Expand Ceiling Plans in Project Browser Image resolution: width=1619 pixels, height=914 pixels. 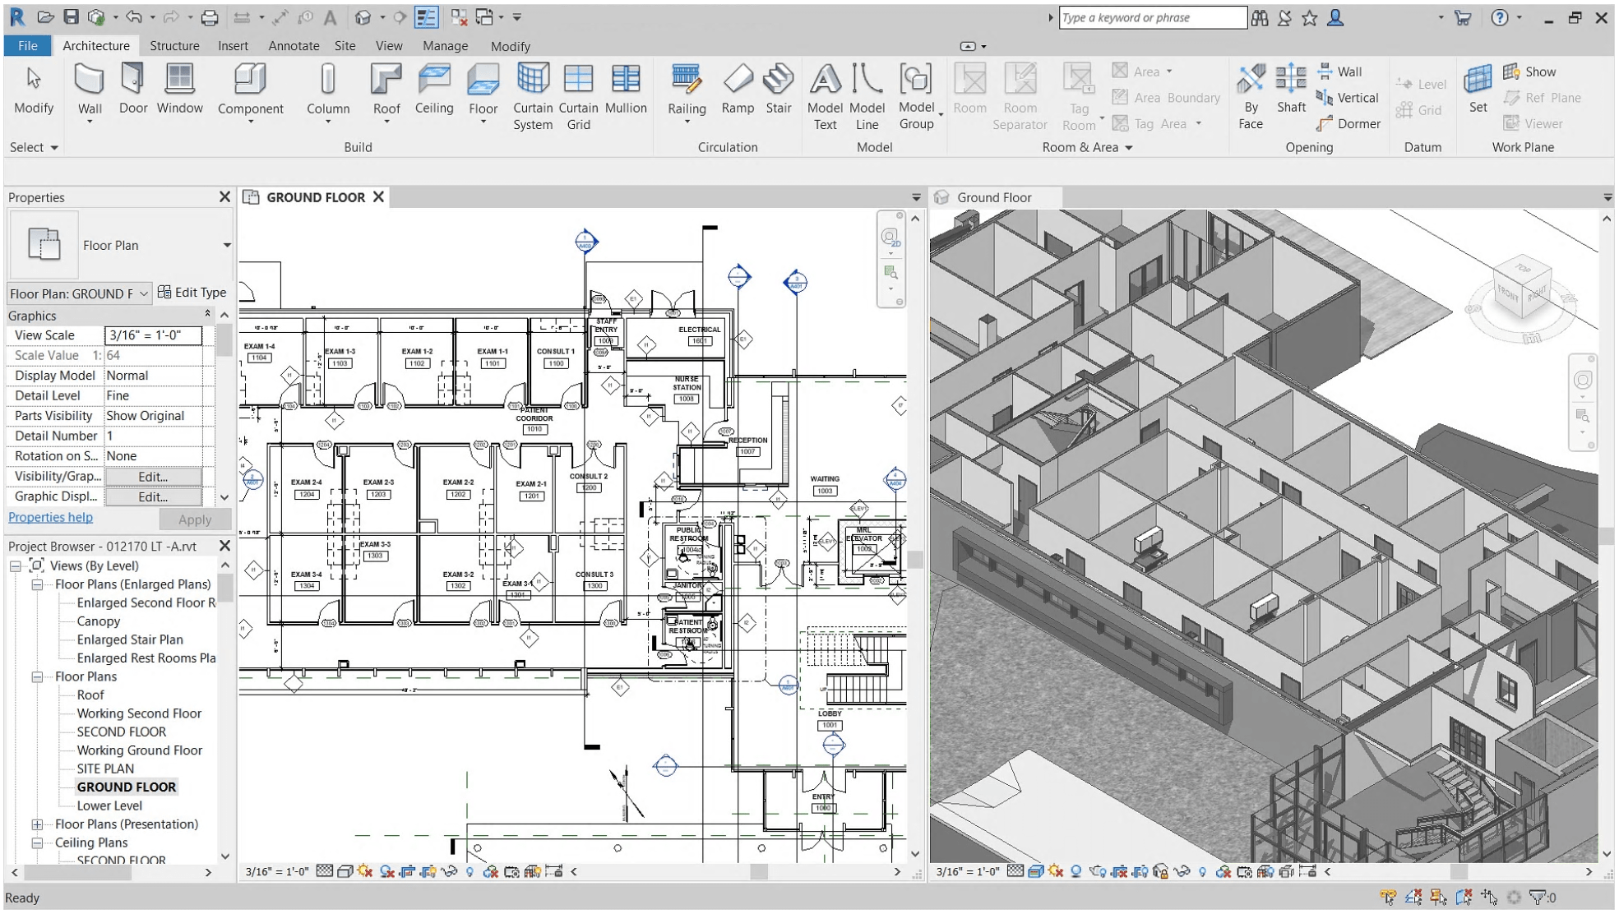36,842
